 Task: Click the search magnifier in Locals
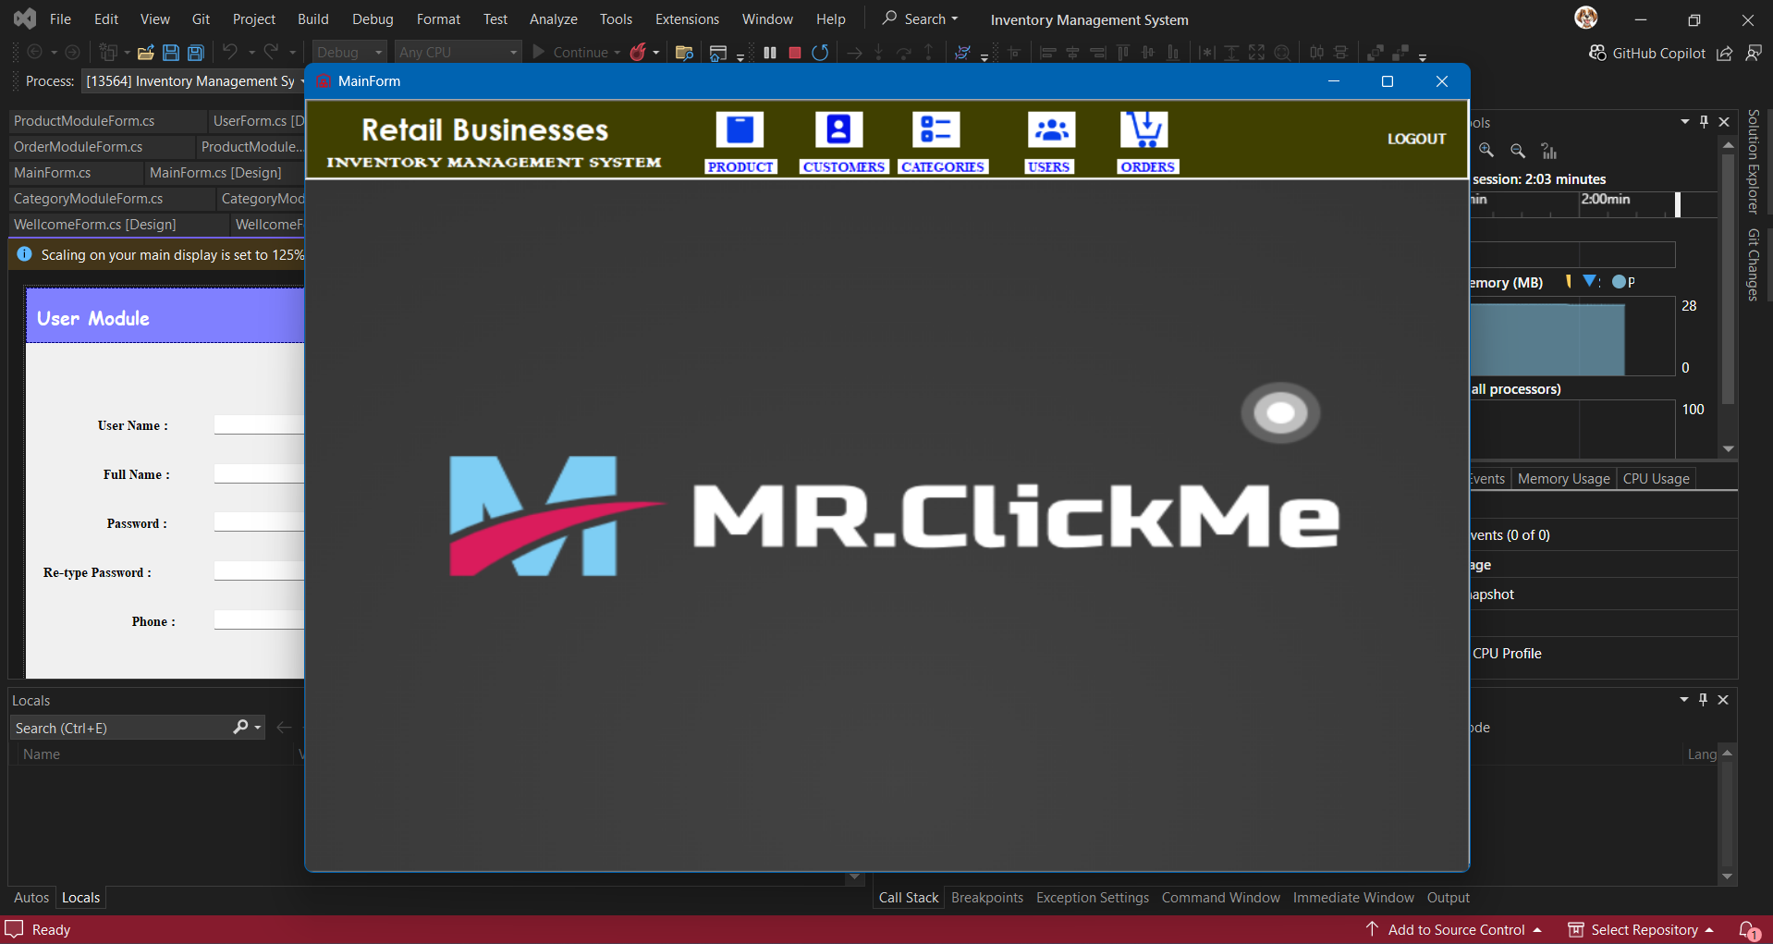click(x=240, y=728)
